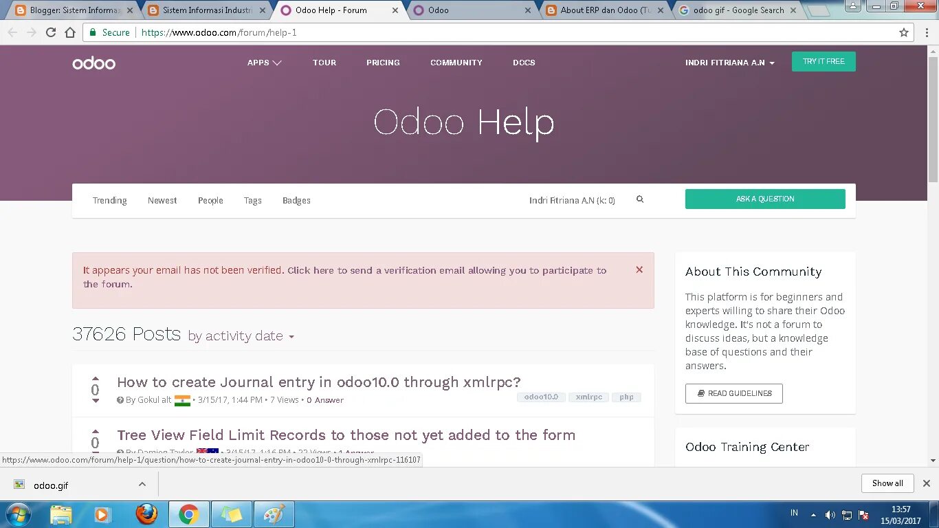Bookmark this page with star icon
The height and width of the screenshot is (528, 939).
tap(904, 32)
